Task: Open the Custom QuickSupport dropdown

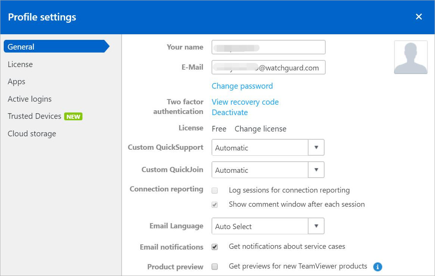Action: tap(316, 147)
